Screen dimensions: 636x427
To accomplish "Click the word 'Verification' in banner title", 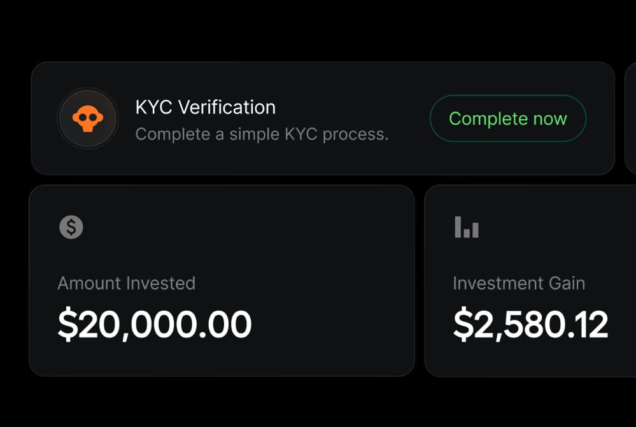I will tap(227, 108).
